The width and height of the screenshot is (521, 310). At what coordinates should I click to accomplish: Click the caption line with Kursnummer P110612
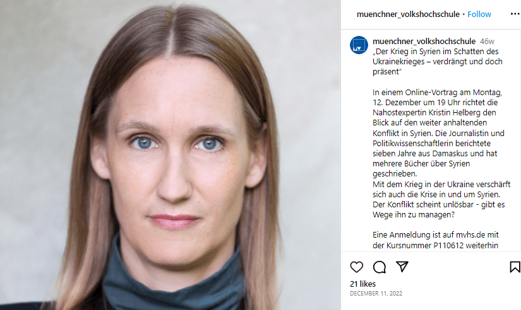(435, 245)
